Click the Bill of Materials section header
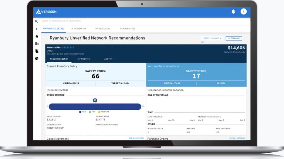Screen dimensions: 284x159 coord(158,95)
